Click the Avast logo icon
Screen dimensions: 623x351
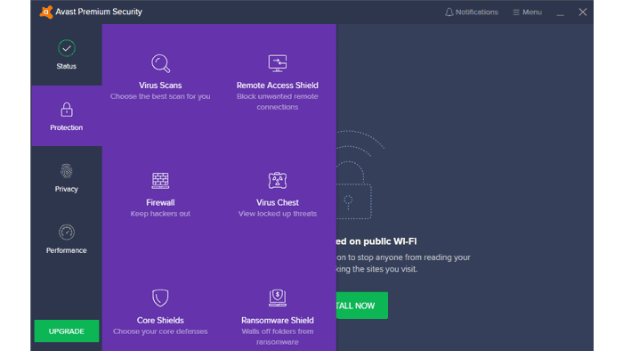coord(46,12)
